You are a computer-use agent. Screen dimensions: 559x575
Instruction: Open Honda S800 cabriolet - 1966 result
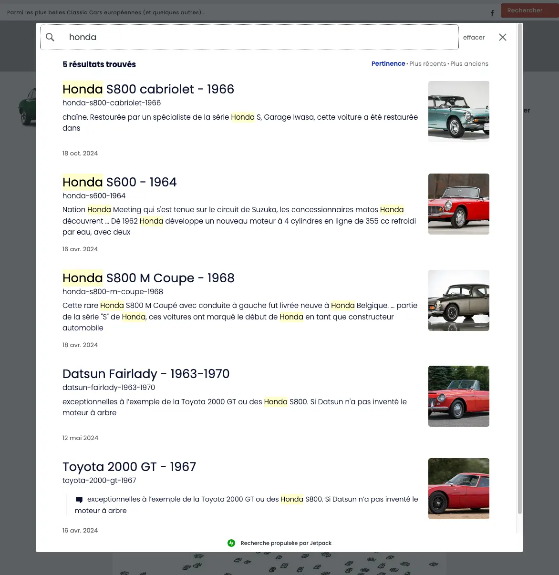[148, 89]
